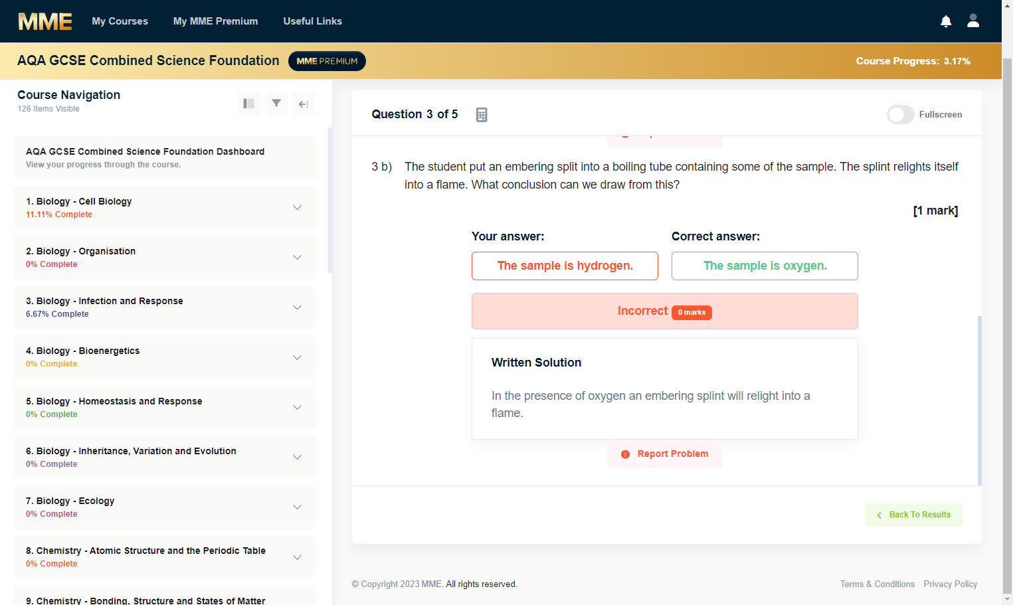
Task: Enable the Fullscreen toggle
Action: 901,115
